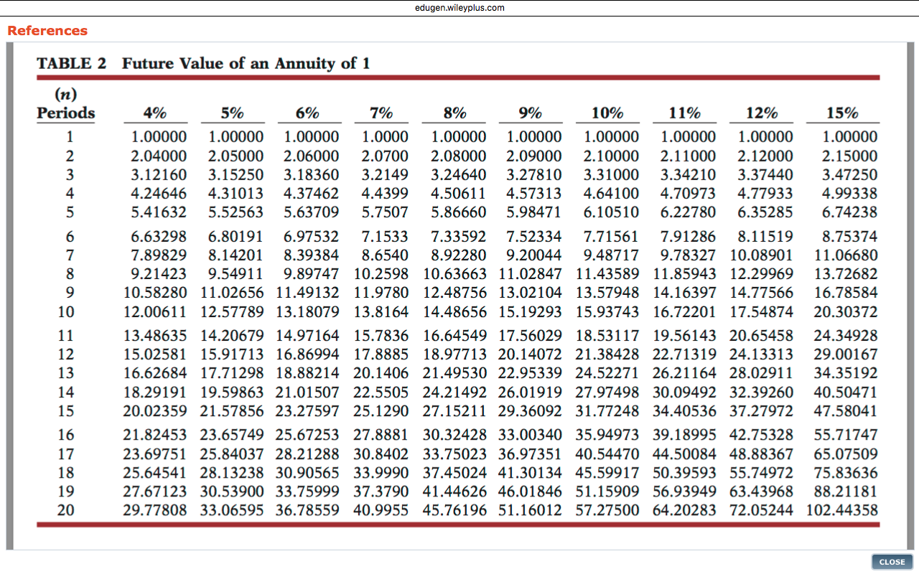Click the cell value 11.02656
The width and height of the screenshot is (919, 574).
click(232, 293)
